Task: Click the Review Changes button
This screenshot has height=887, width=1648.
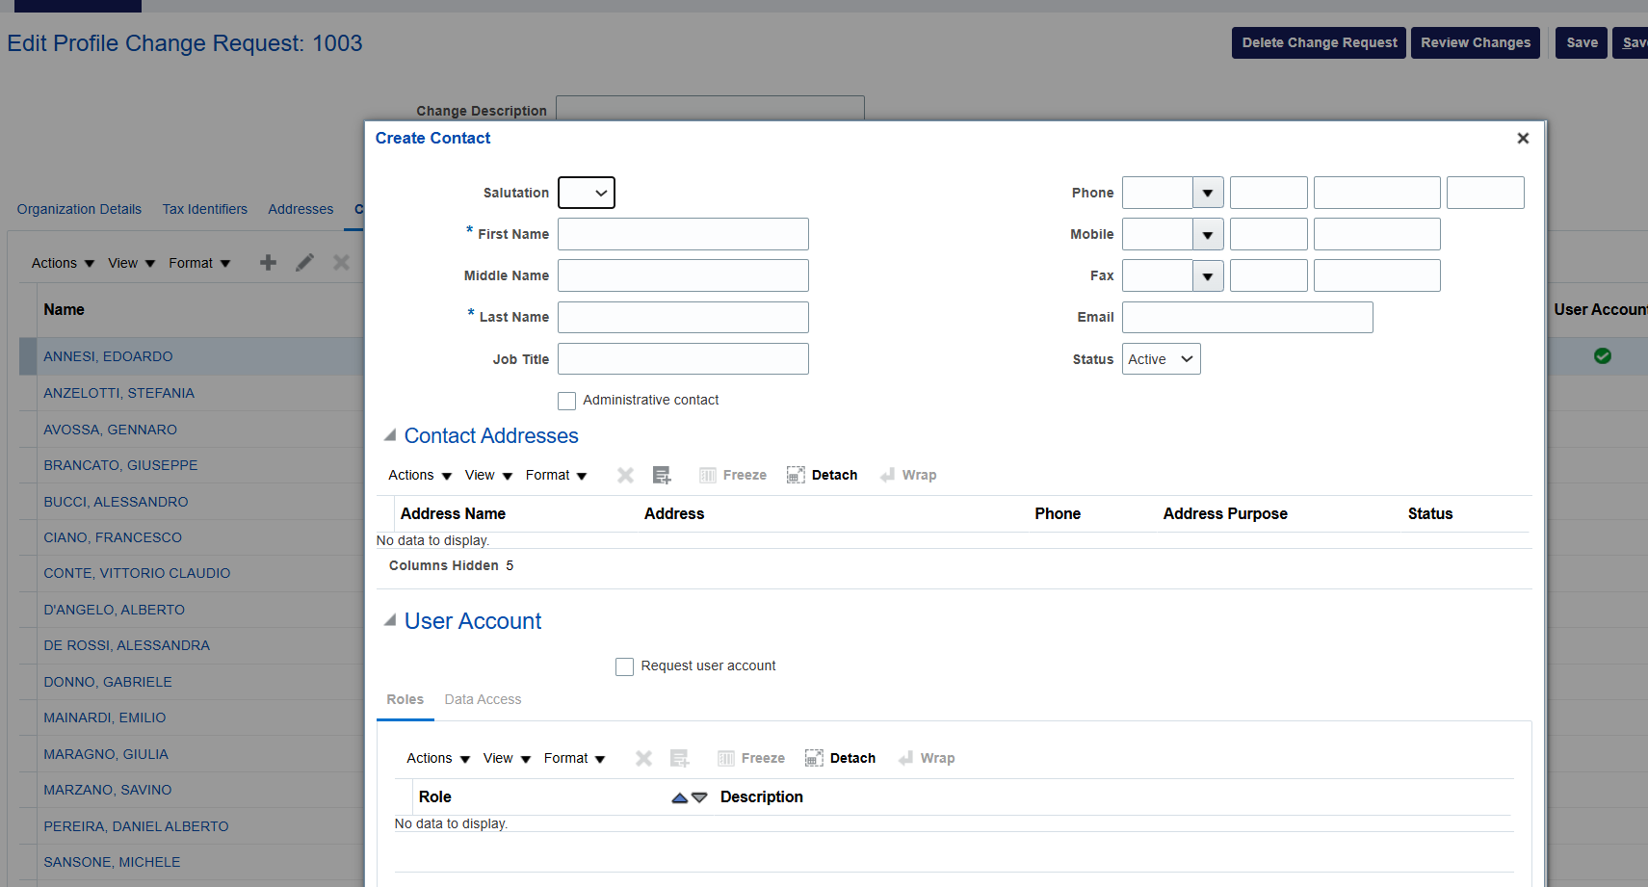Action: pyautogui.click(x=1476, y=42)
